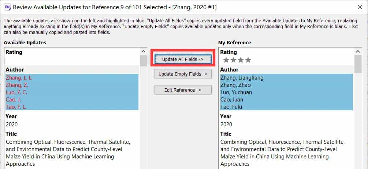Click the My Reference panel scrollbar thumb
The height and width of the screenshot is (169, 368).
click(x=358, y=64)
